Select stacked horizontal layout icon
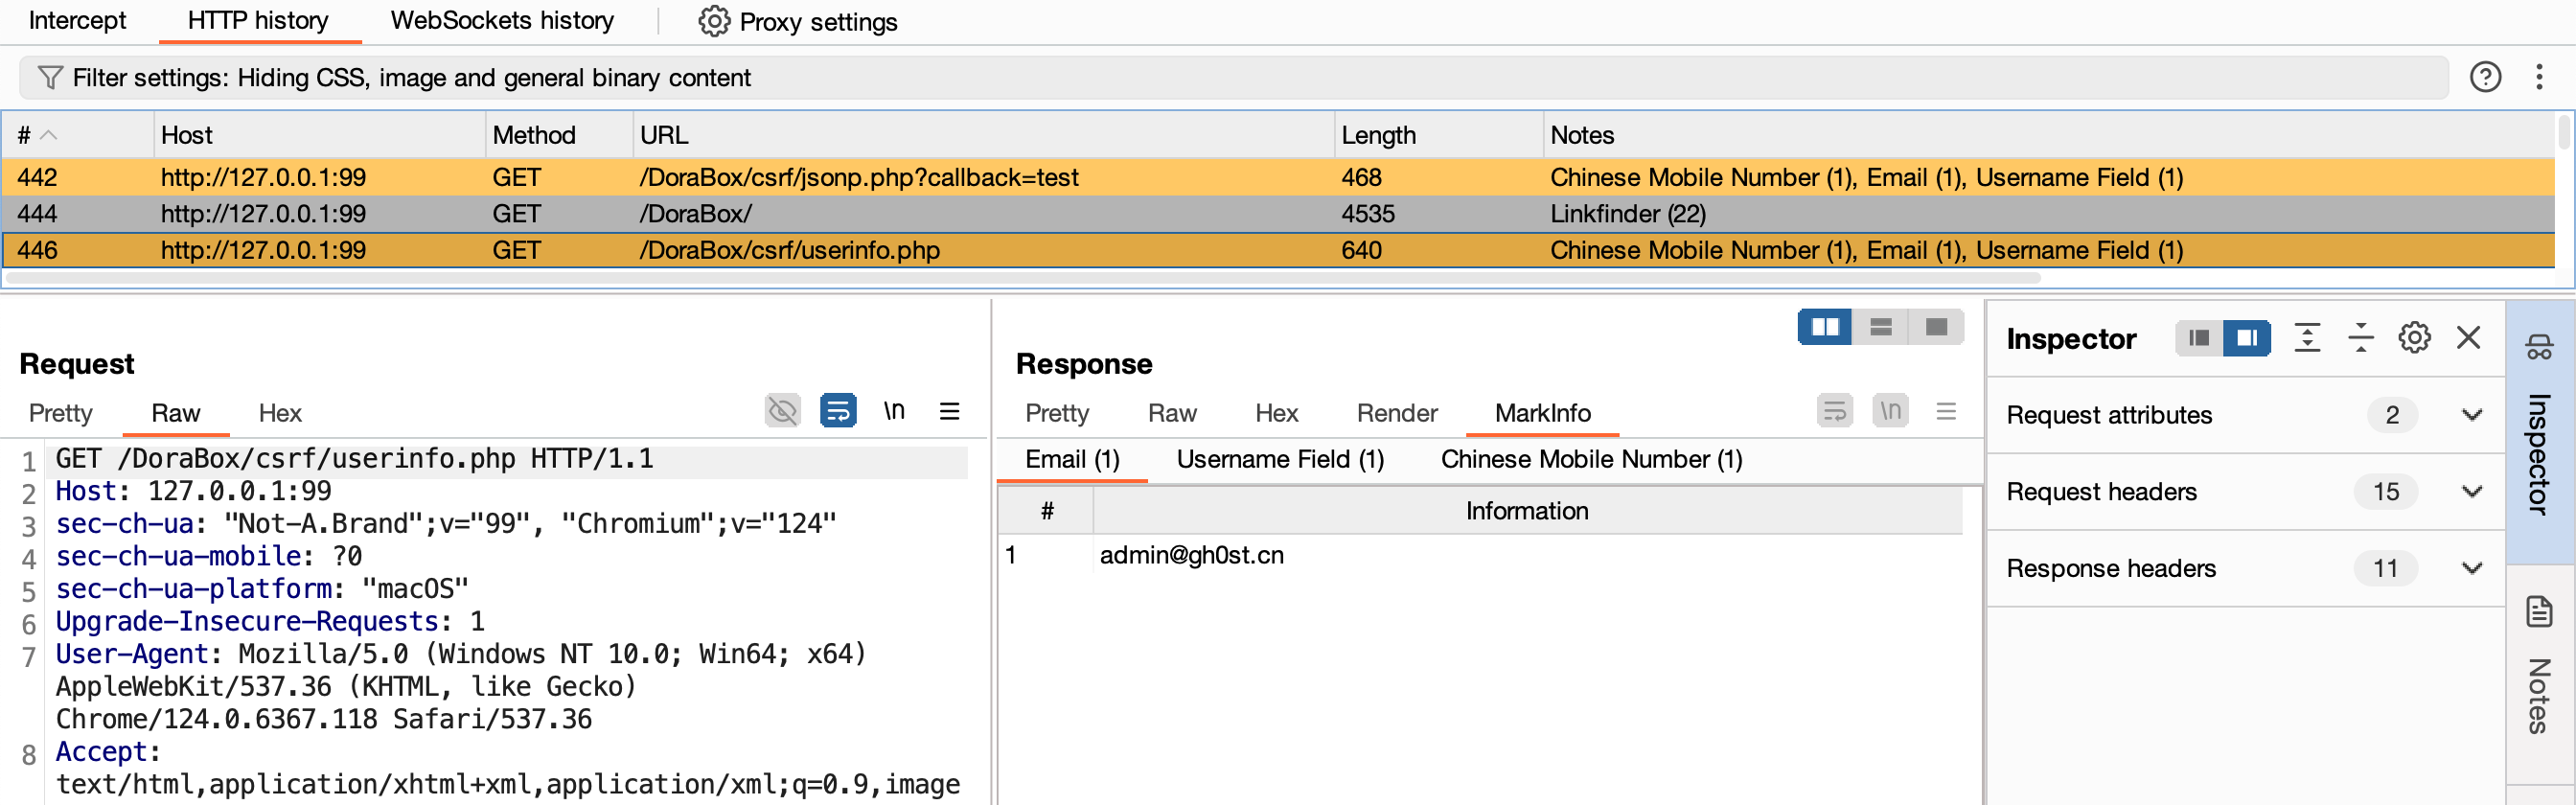Image resolution: width=2576 pixels, height=805 pixels. pyautogui.click(x=1880, y=327)
